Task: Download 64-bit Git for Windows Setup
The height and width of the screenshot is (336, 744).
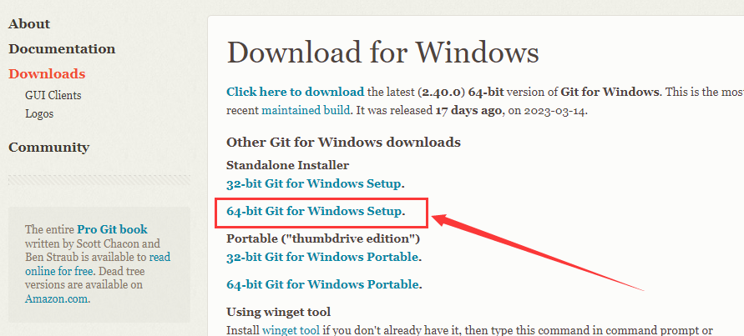Action: 314,211
